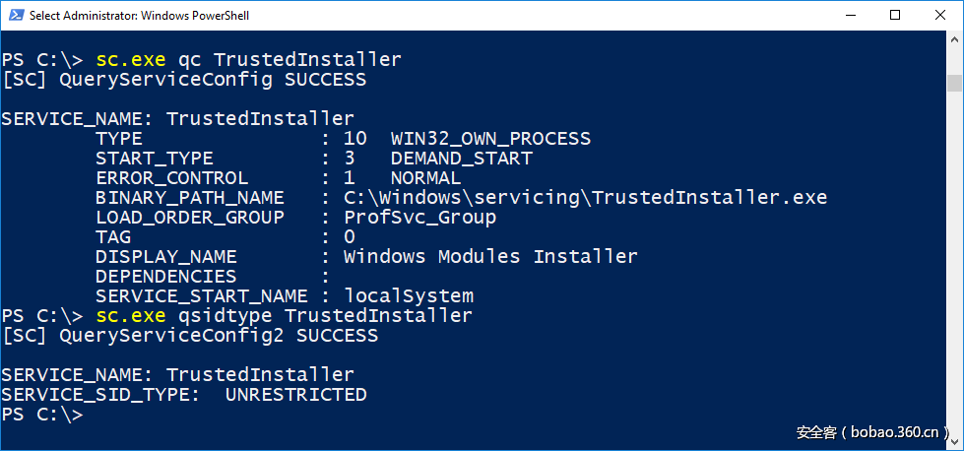This screenshot has height=451, width=964.
Task: Click the scrollbar up arrow
Action: point(954,40)
